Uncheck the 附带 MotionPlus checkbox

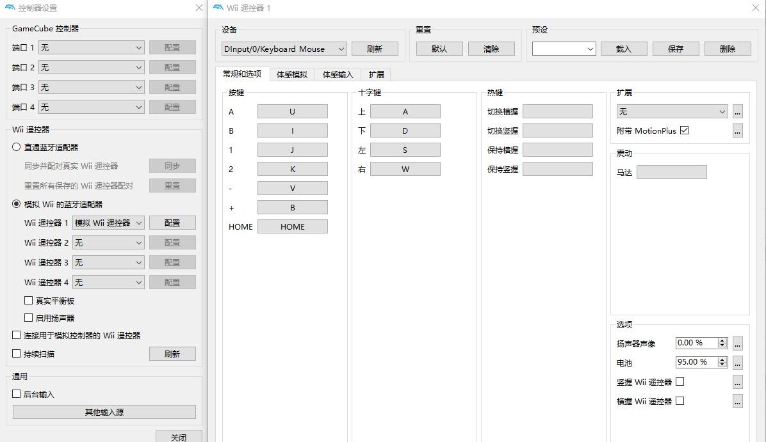(685, 129)
